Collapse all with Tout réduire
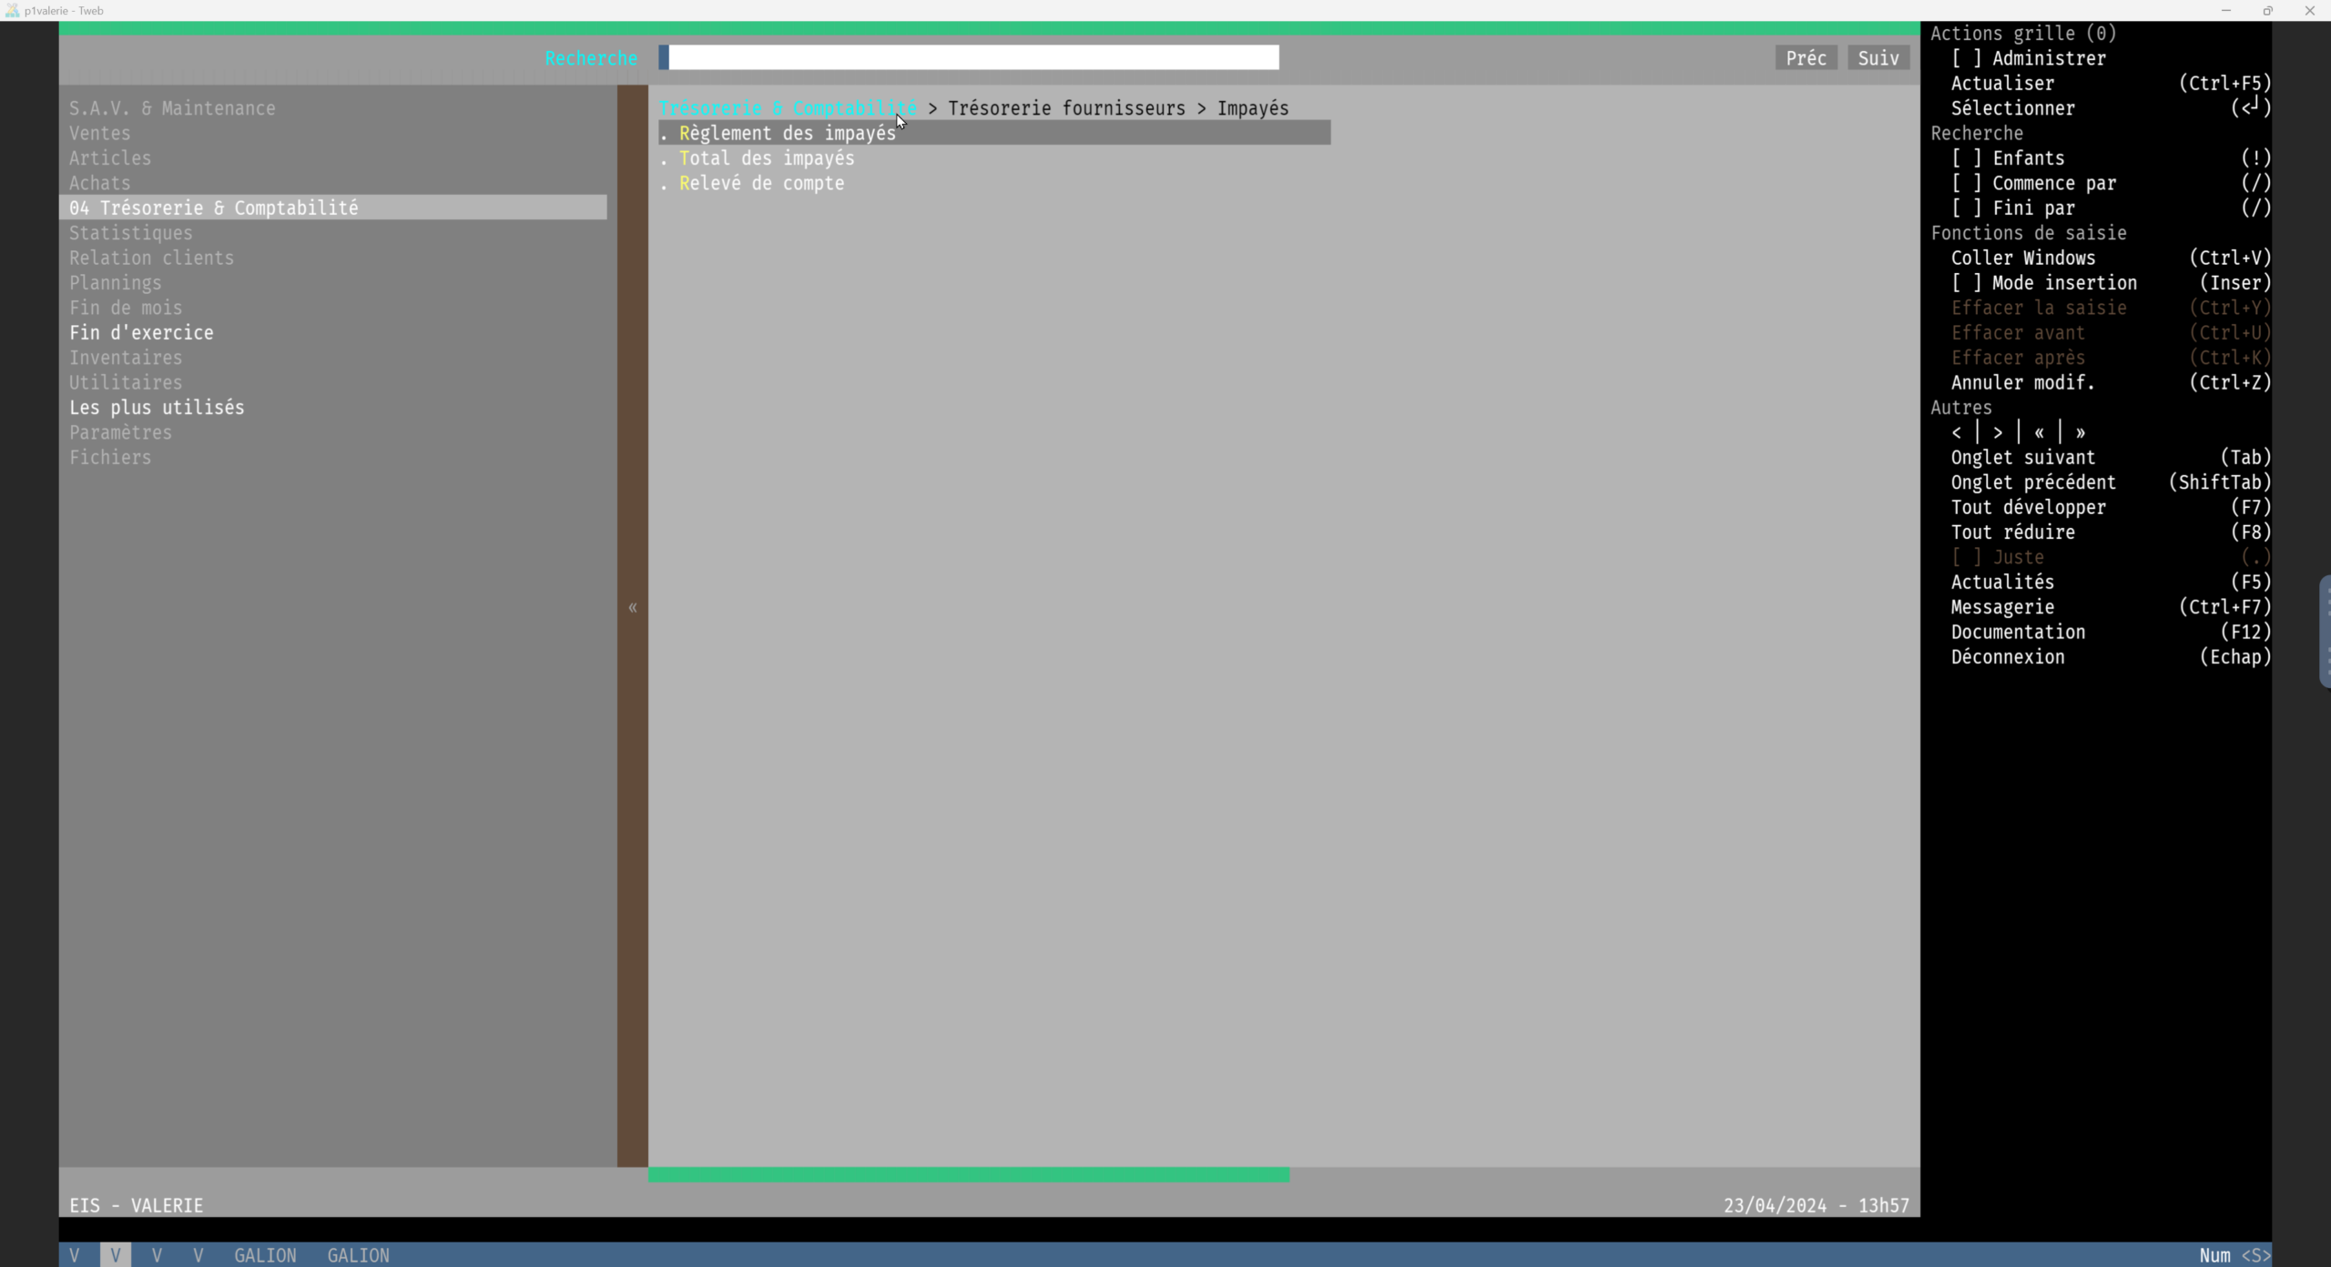 click(2012, 532)
